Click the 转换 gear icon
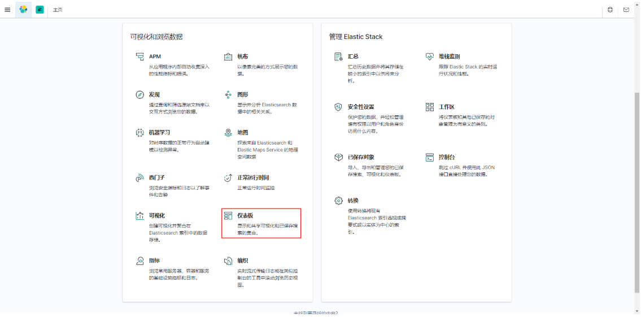 tap(338, 201)
